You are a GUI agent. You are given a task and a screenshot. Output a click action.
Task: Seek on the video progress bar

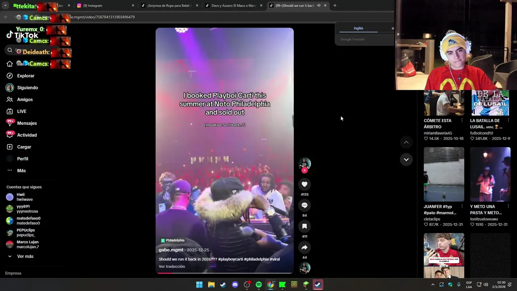[225, 273]
